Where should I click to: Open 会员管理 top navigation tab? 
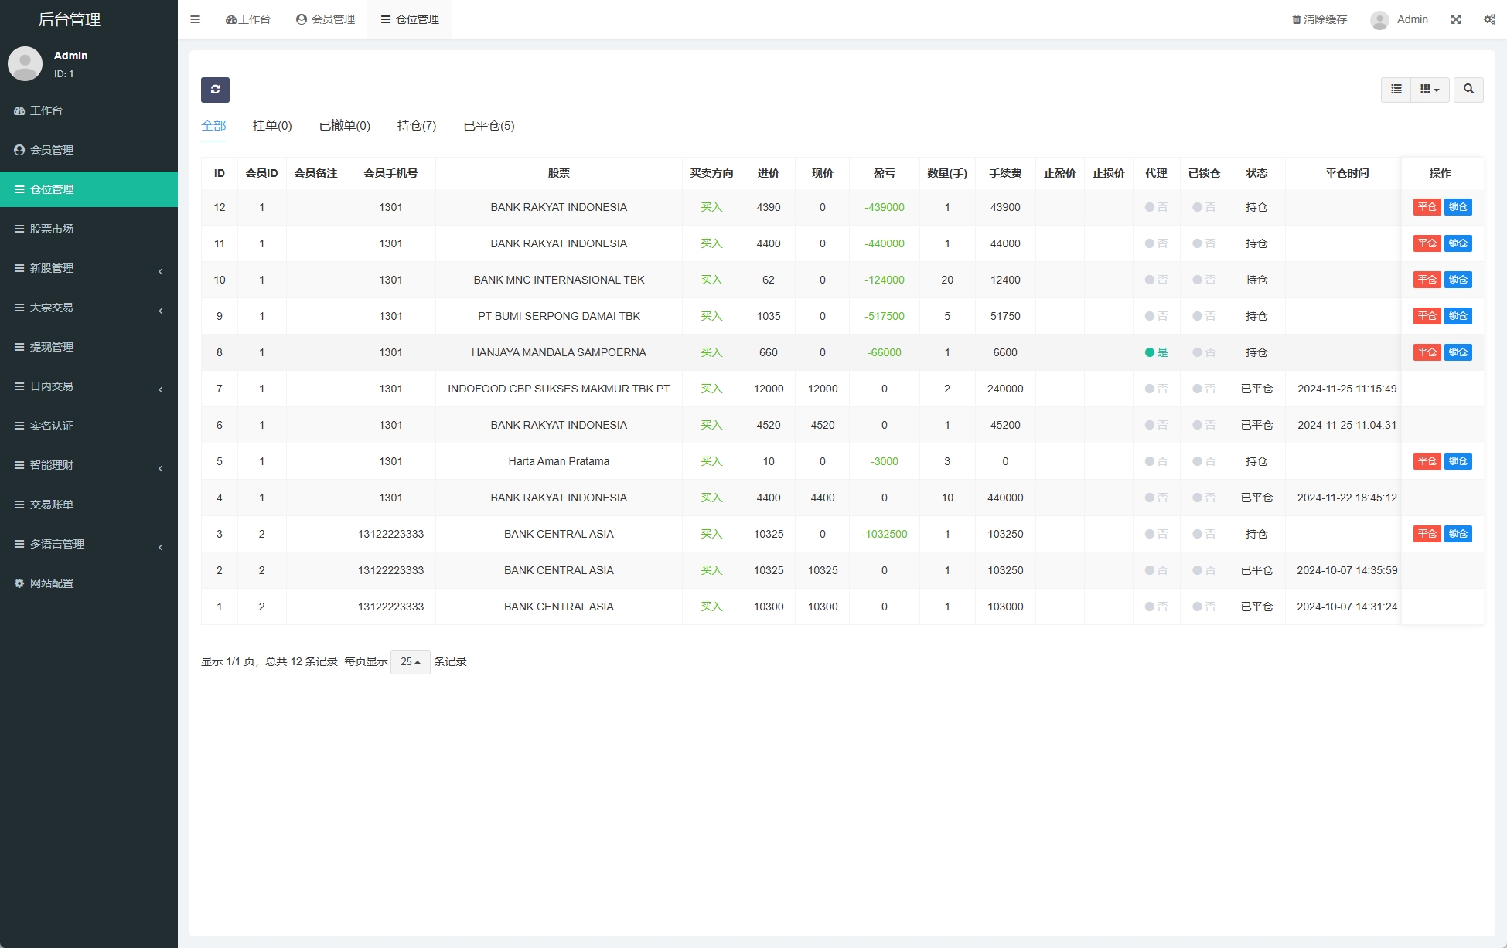326,19
